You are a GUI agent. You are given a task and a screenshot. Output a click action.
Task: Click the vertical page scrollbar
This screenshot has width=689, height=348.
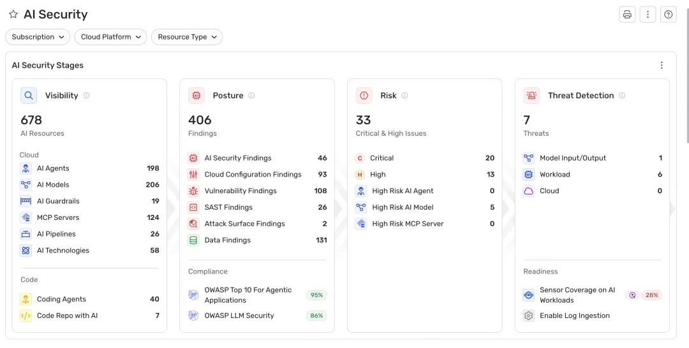point(686,76)
